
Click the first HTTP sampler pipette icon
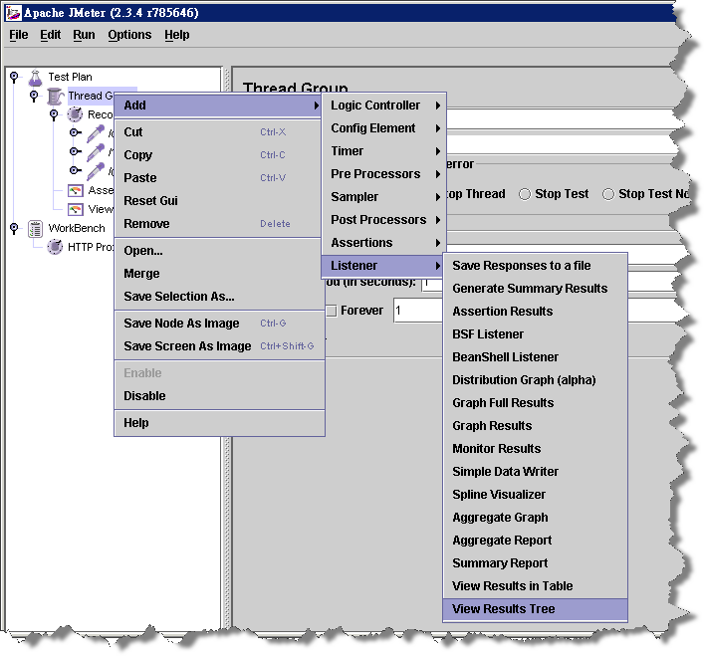click(96, 133)
